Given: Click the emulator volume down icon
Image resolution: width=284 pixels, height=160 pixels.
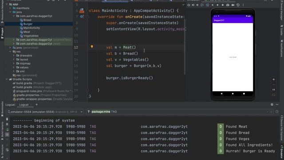Looking at the screenshot, I should click(197, 5).
